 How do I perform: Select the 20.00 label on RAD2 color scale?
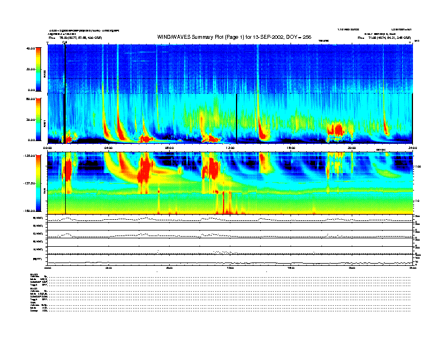pos(30,69)
